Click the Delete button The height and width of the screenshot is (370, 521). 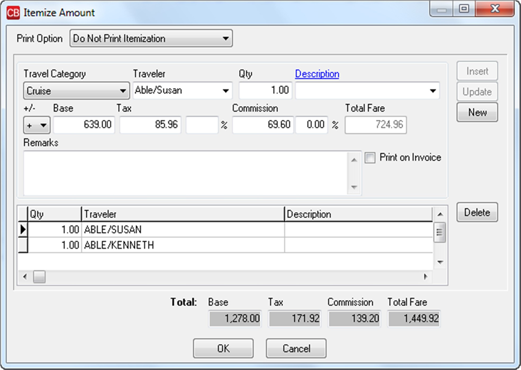pos(477,212)
